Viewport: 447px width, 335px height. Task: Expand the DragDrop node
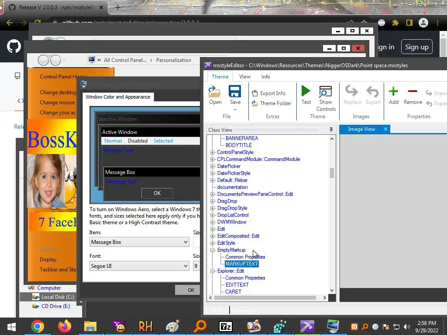[x=213, y=201]
